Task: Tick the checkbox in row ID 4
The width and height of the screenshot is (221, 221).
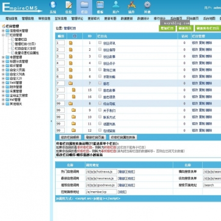Action: (x=100, y=63)
